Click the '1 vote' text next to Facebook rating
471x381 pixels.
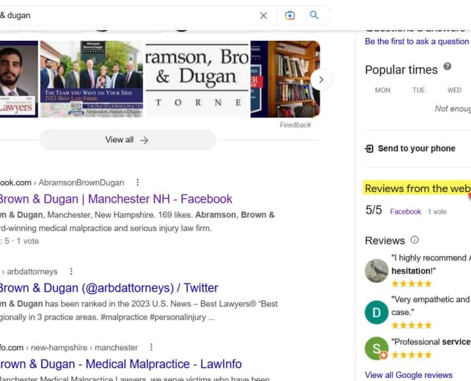point(438,212)
